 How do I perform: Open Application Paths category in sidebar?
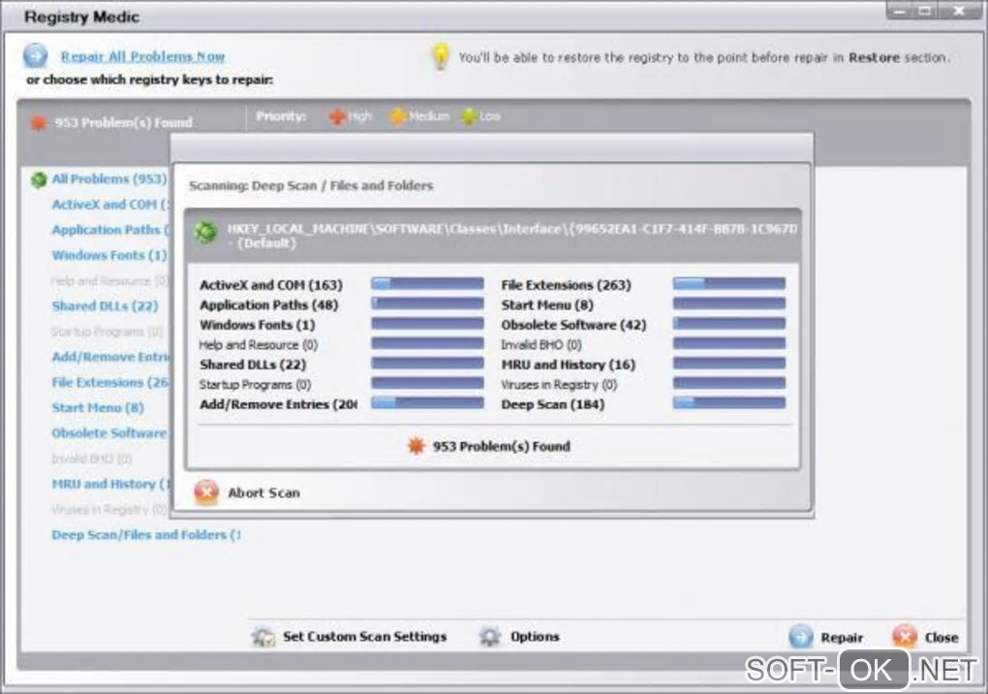pos(110,230)
